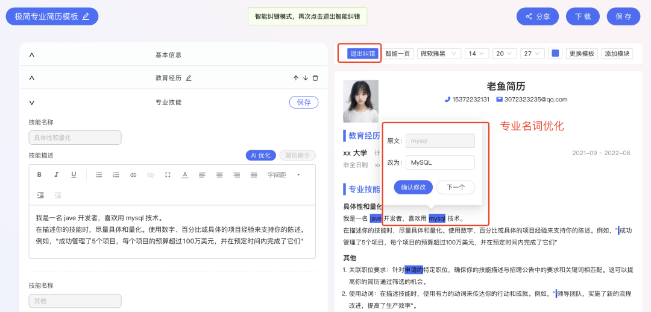Image resolution: width=651 pixels, height=312 pixels.
Task: Toggle italic formatting in editor toolbar
Action: coord(57,175)
